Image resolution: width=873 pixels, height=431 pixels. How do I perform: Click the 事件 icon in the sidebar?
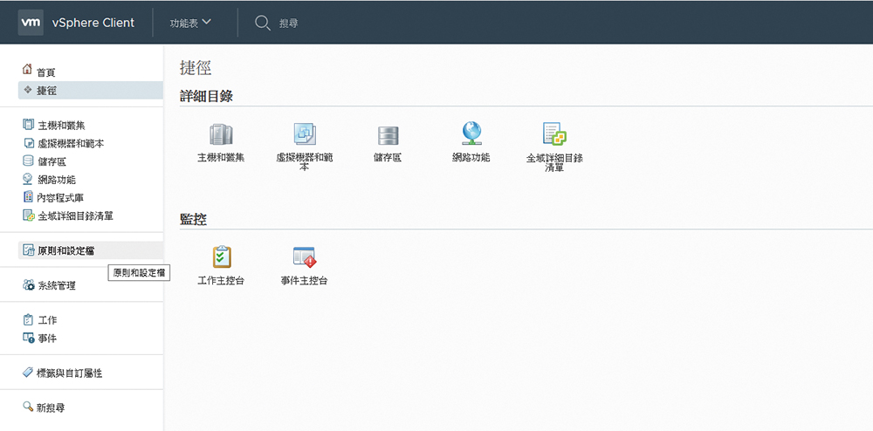[29, 338]
